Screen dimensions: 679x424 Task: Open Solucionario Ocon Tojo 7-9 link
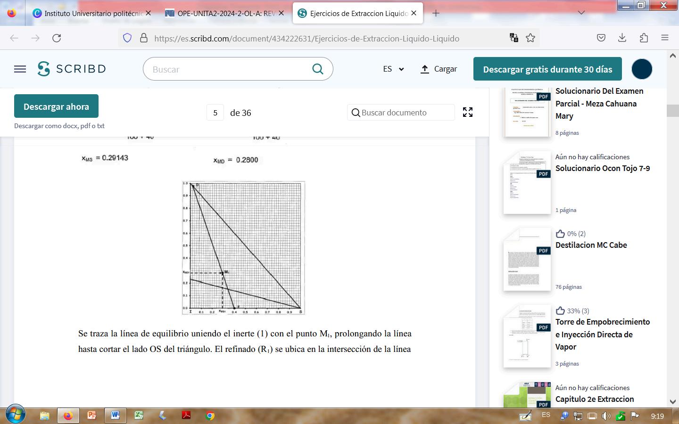click(603, 168)
